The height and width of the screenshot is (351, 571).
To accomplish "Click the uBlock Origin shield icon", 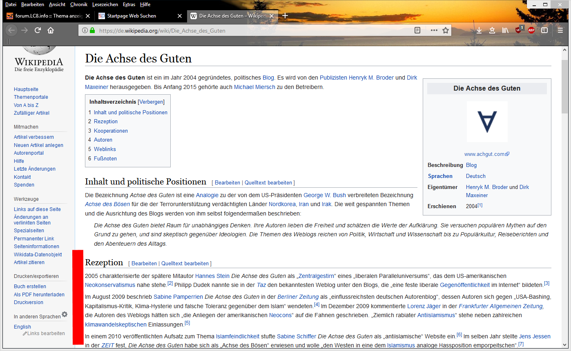I will (x=518, y=30).
